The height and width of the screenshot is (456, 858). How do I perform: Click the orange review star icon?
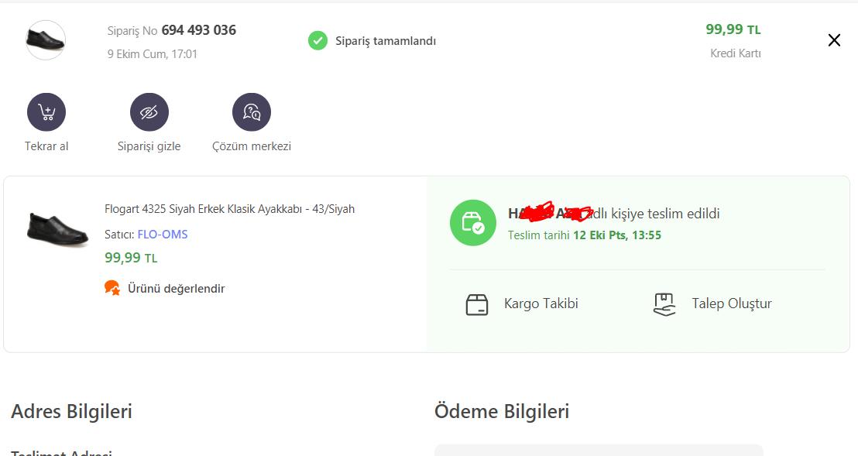click(112, 287)
